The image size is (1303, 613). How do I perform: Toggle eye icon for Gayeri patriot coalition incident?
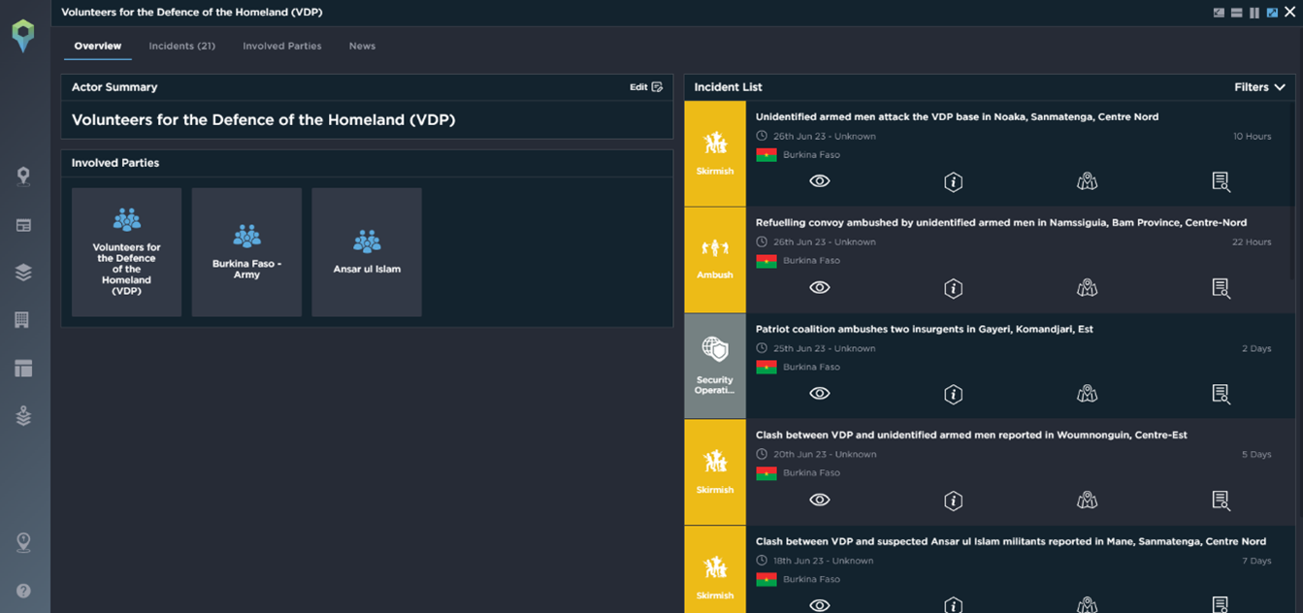pos(820,393)
